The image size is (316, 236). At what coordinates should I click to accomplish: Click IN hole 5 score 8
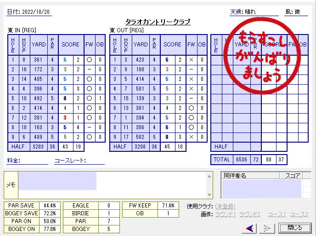tap(65, 98)
